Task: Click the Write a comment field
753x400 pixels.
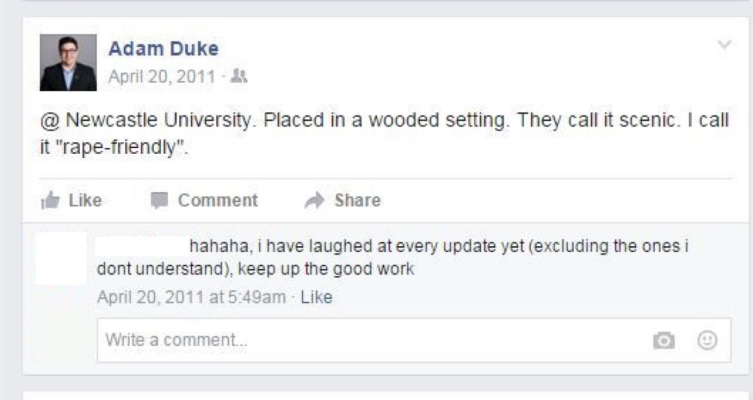Action: point(414,341)
